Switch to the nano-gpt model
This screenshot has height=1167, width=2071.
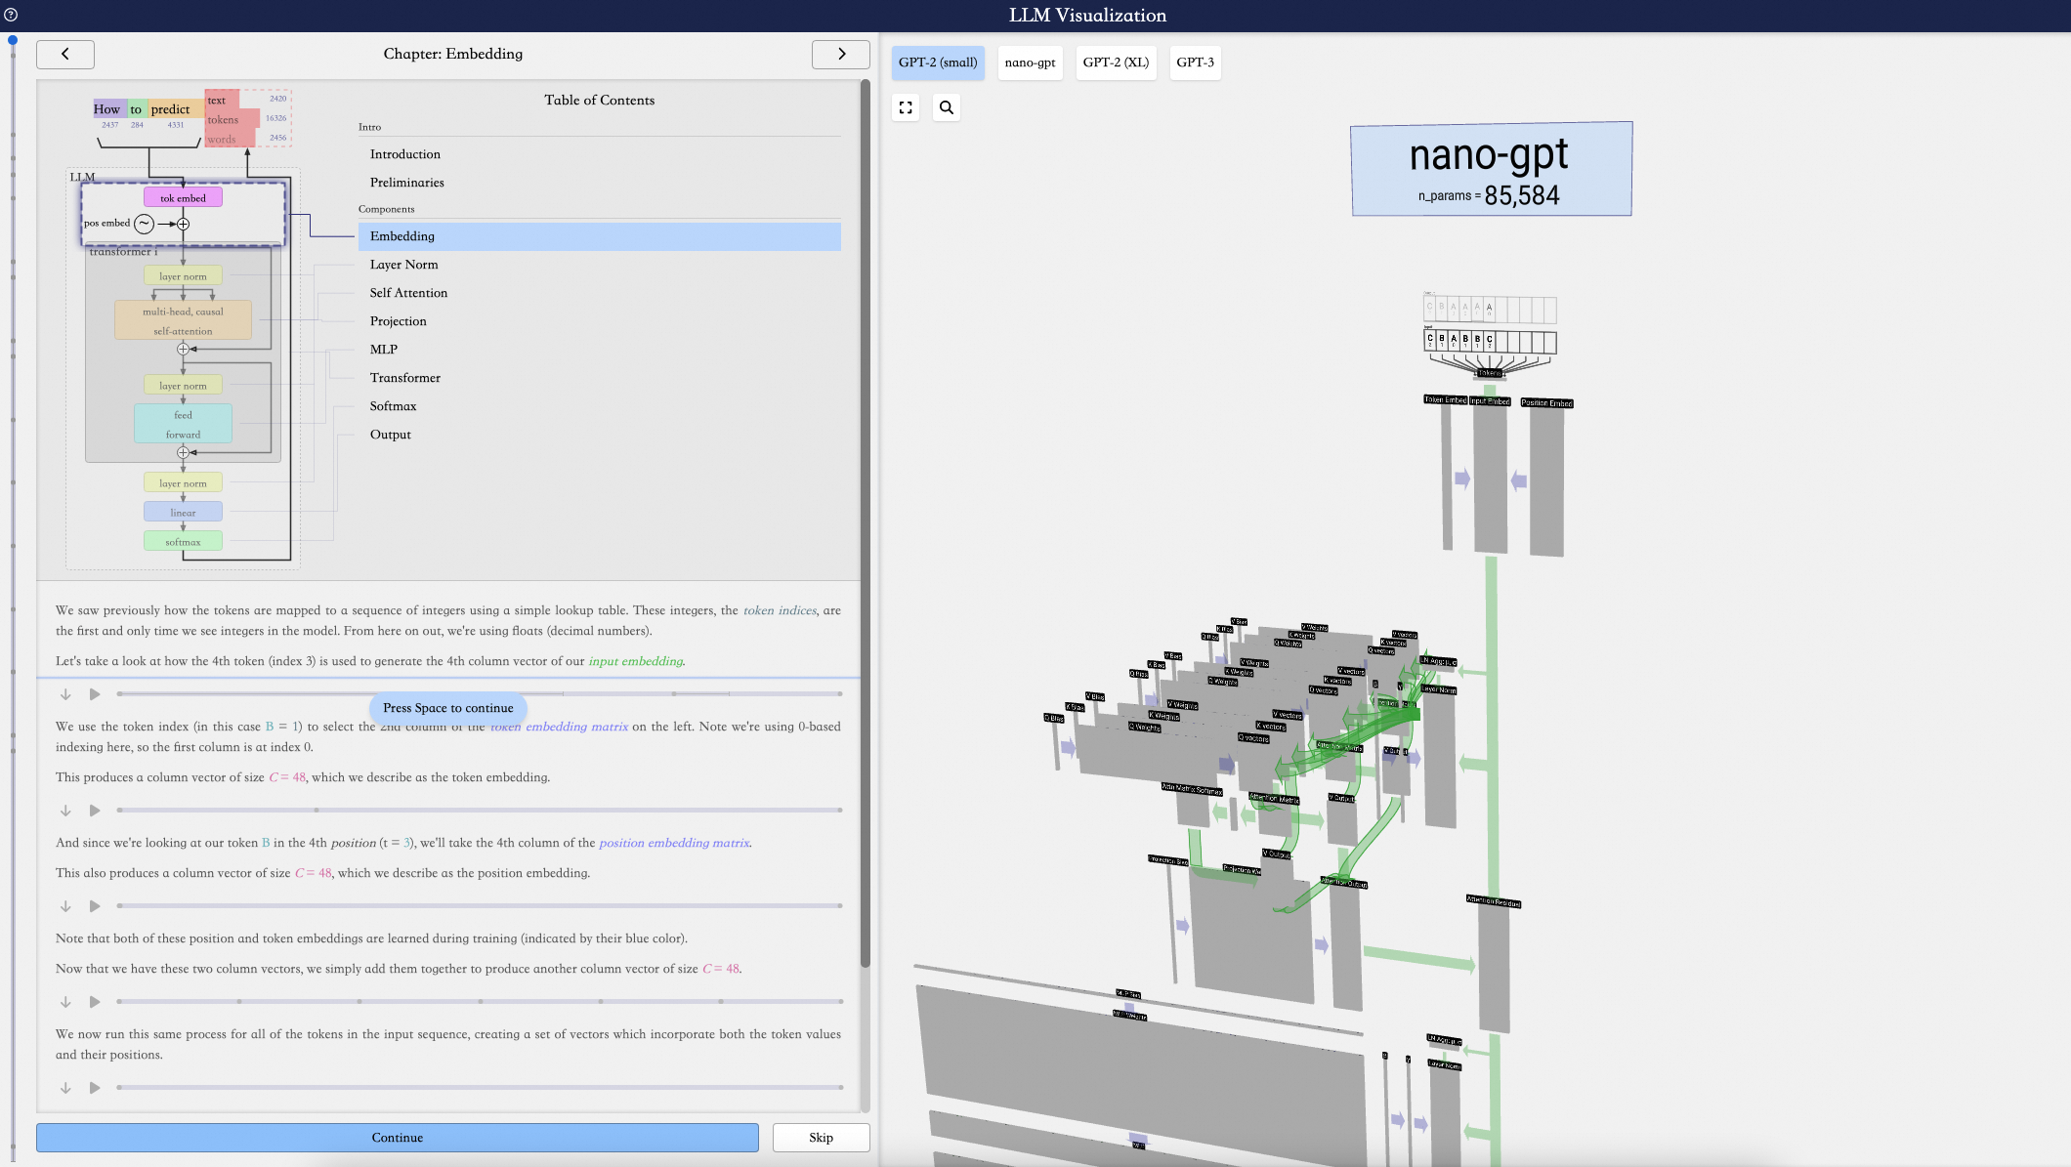(1030, 63)
